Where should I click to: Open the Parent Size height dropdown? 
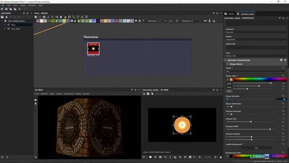pyautogui.click(x=171, y=21)
